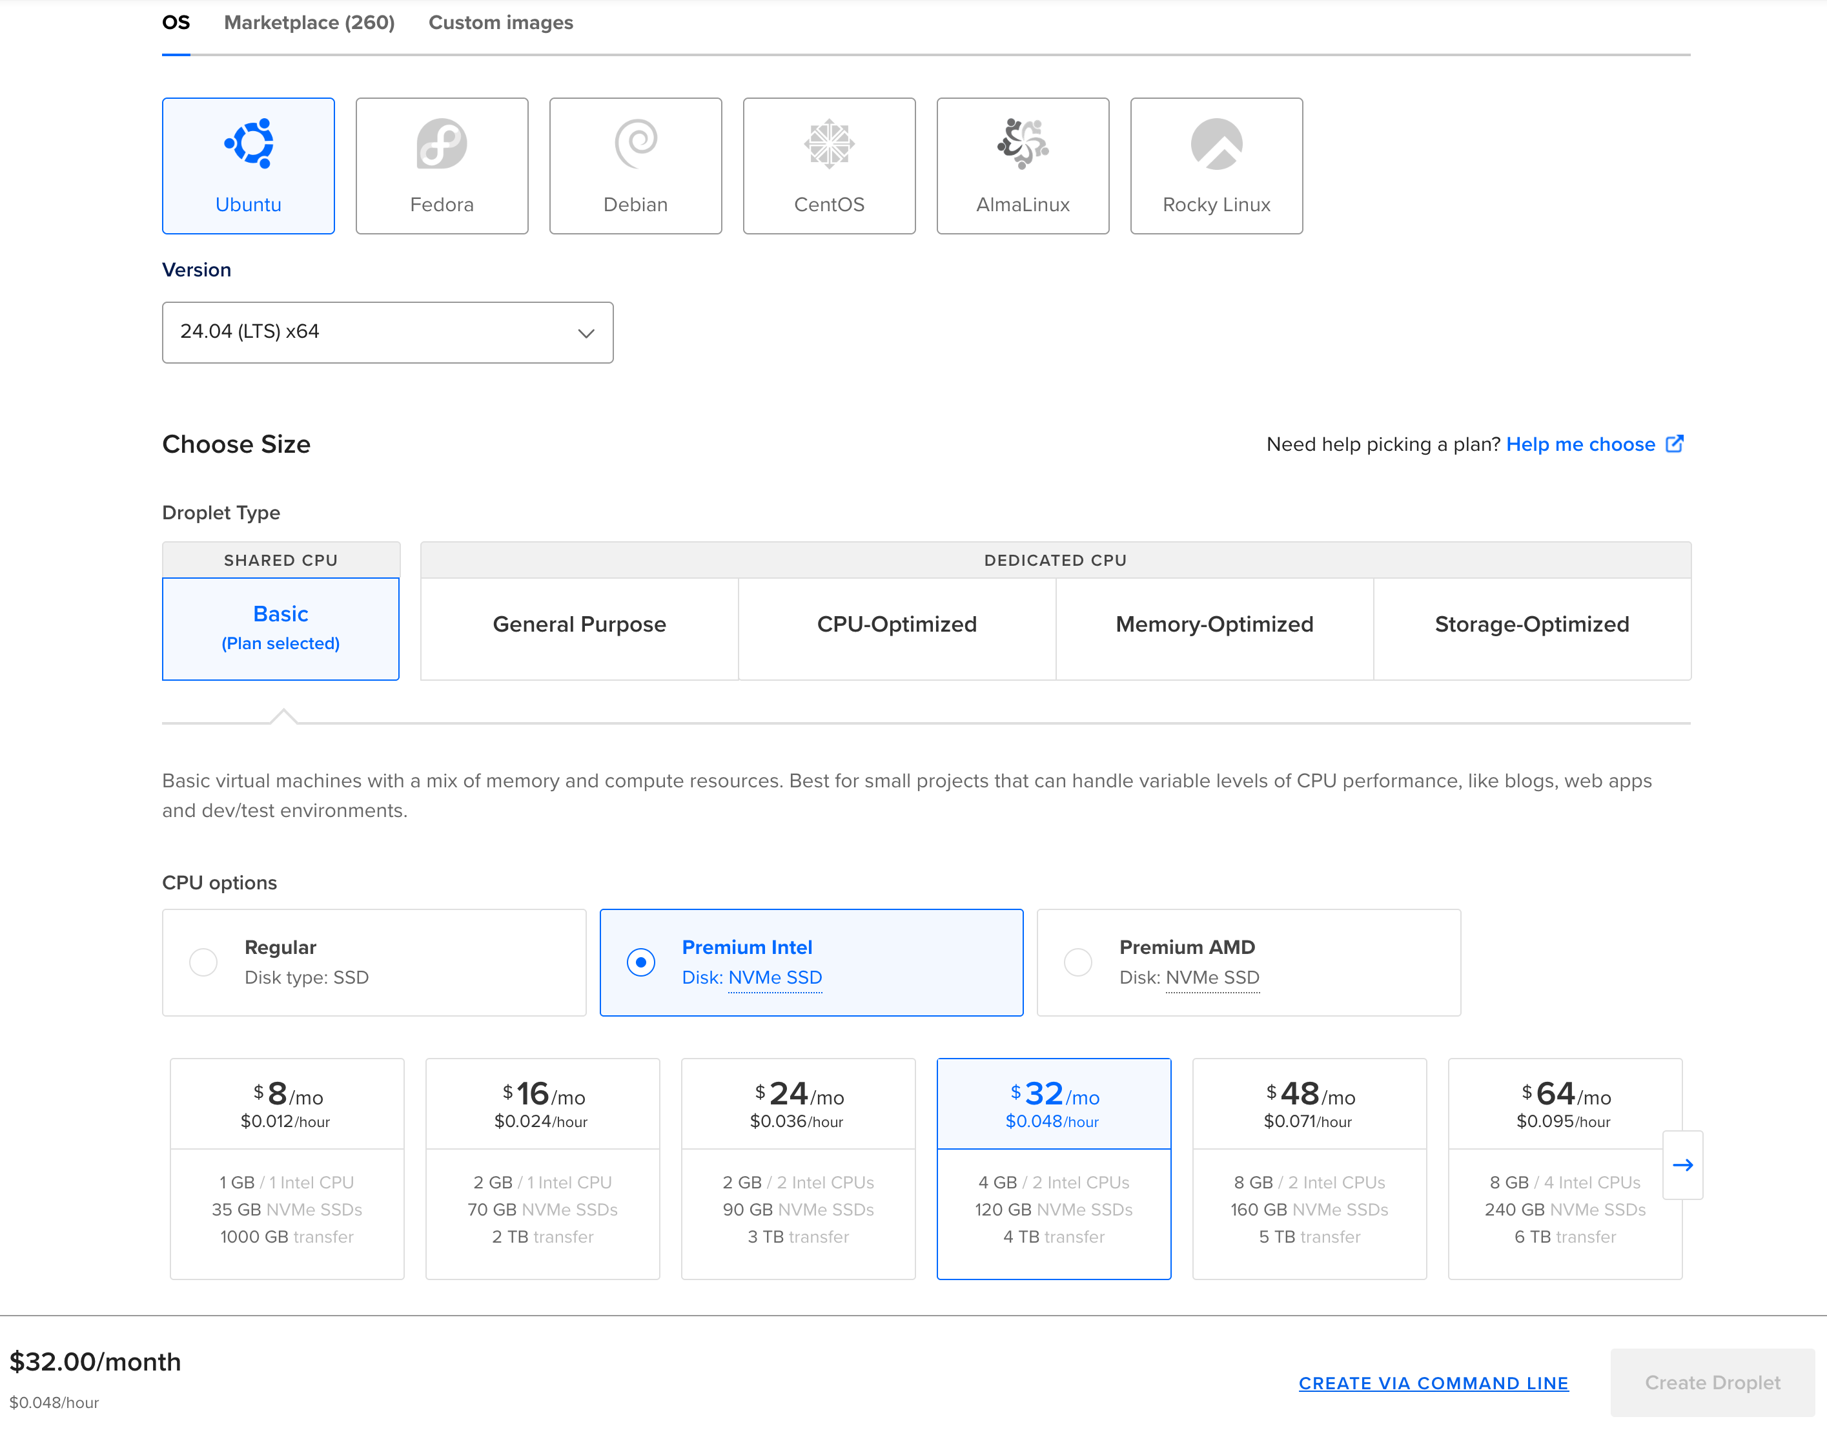Click the external link icon beside Help me choose

[1675, 444]
